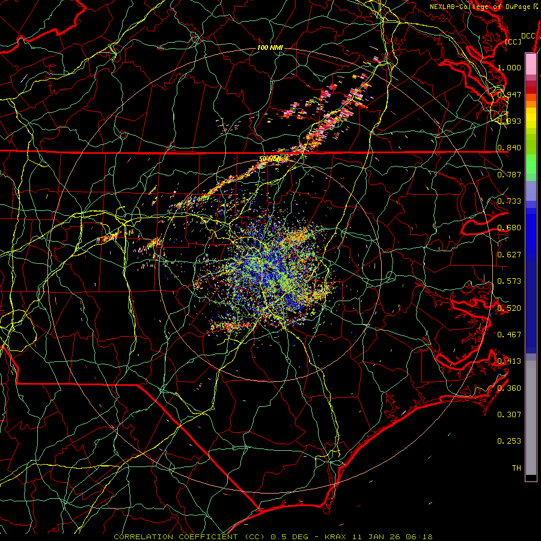Click the 0.893 legend value

[x=509, y=121]
